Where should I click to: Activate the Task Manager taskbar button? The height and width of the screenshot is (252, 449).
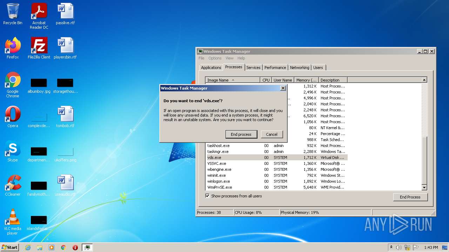tap(87, 247)
